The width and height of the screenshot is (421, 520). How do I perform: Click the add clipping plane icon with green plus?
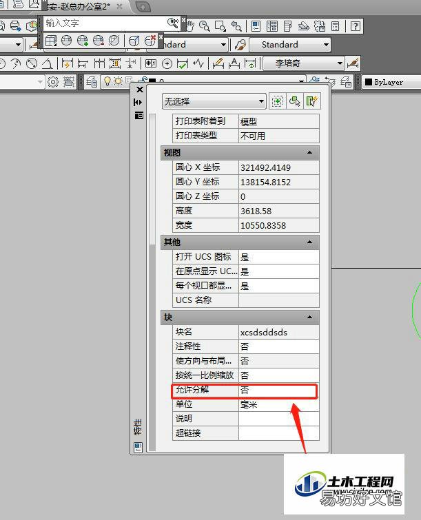(82, 41)
